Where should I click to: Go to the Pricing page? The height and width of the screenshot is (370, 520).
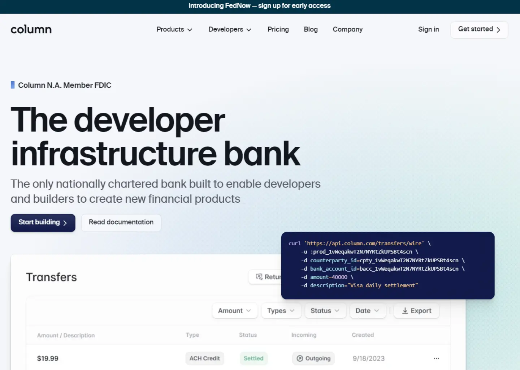(x=278, y=29)
